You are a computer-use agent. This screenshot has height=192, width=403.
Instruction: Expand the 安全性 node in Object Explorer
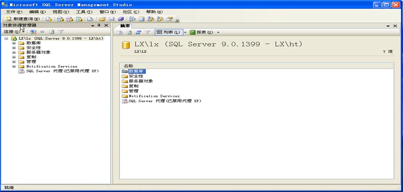(14, 48)
